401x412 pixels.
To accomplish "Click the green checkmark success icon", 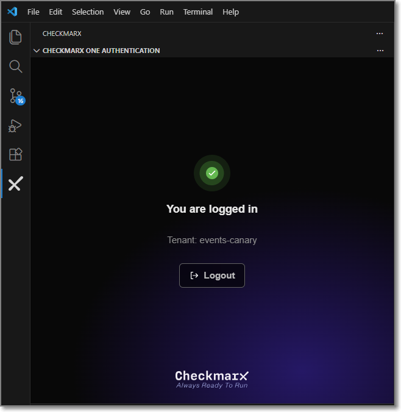I will pos(211,173).
